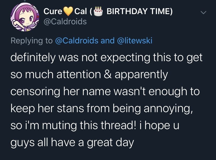Click the line "so much attention & apparently"
The width and height of the screenshot is (216, 160).
(89, 75)
